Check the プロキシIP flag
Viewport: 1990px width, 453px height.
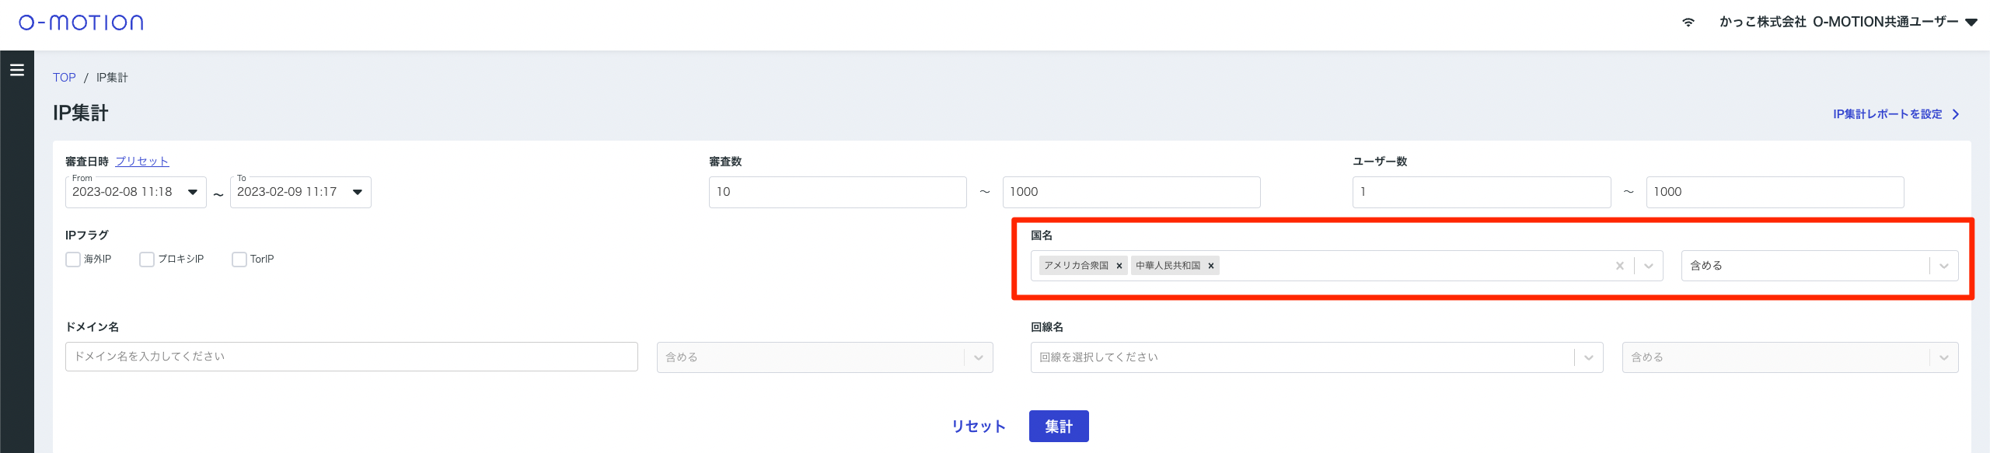[x=147, y=260]
